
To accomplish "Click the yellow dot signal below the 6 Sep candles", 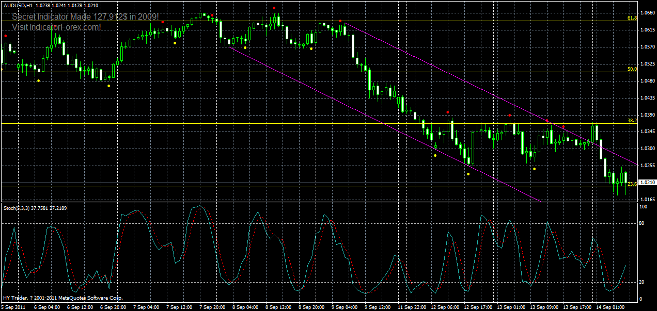I will pyautogui.click(x=39, y=80).
